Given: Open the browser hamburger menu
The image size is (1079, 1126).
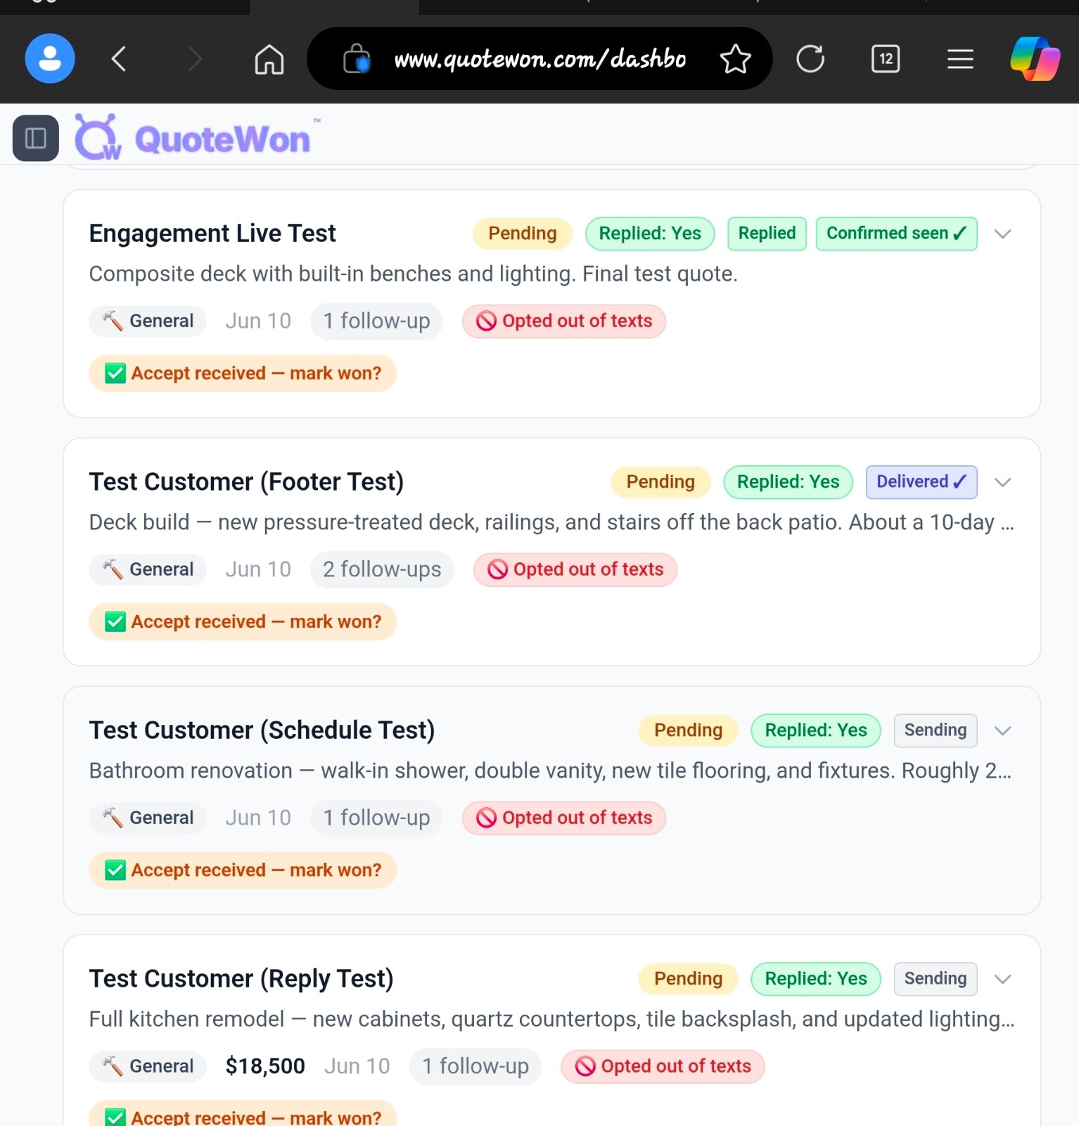Looking at the screenshot, I should (x=960, y=58).
